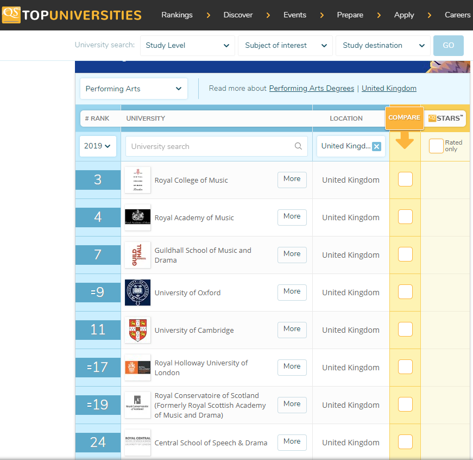Click More for Royal Conservatoire of Scotland
Viewport: 473px width, 460px height.
[292, 405]
